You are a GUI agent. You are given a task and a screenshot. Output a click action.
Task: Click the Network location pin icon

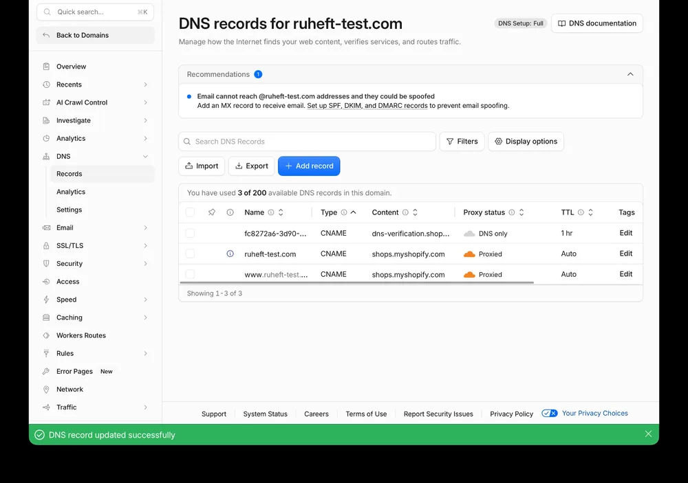[46, 390]
